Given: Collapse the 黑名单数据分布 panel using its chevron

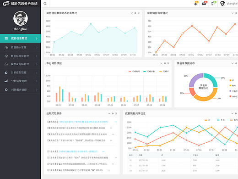Looking at the screenshot, I should pyautogui.click(x=233, y=63).
